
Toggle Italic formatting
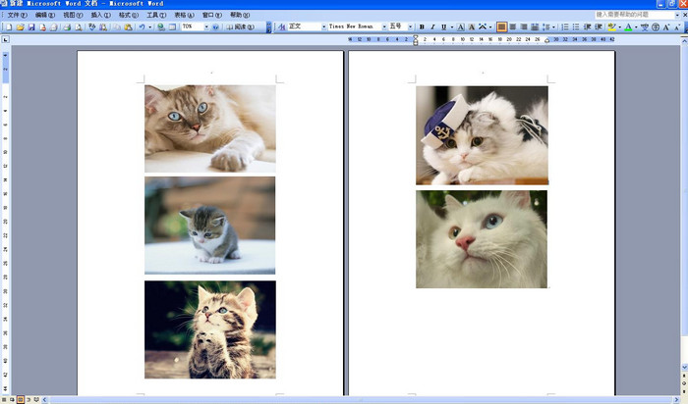pyautogui.click(x=432, y=27)
